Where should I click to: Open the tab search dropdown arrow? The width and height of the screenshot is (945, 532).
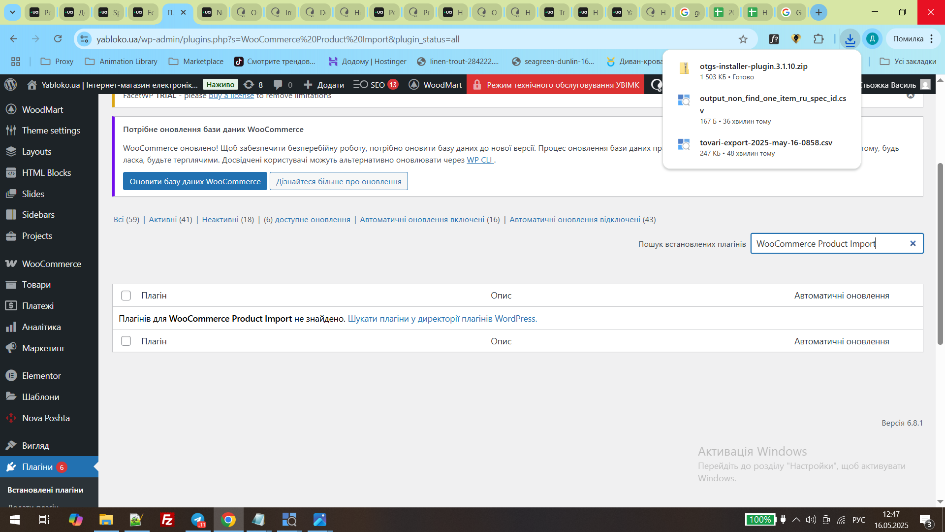pyautogui.click(x=12, y=12)
